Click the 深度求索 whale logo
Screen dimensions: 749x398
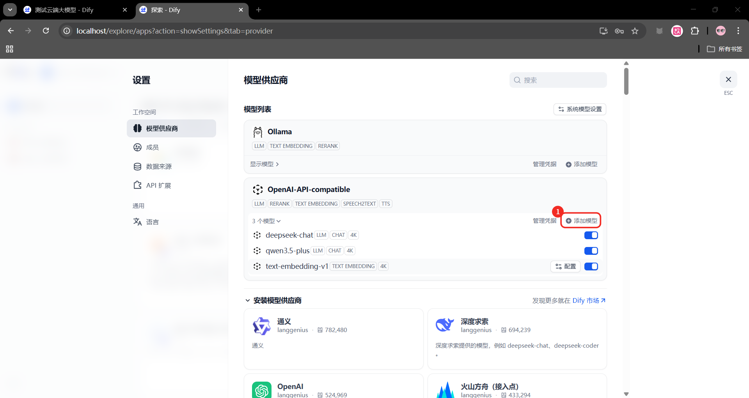445,325
